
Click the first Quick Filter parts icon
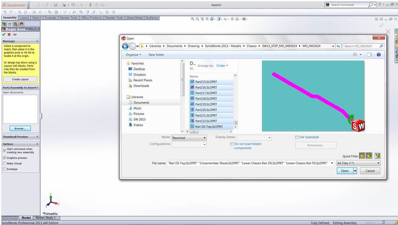coord(362,156)
